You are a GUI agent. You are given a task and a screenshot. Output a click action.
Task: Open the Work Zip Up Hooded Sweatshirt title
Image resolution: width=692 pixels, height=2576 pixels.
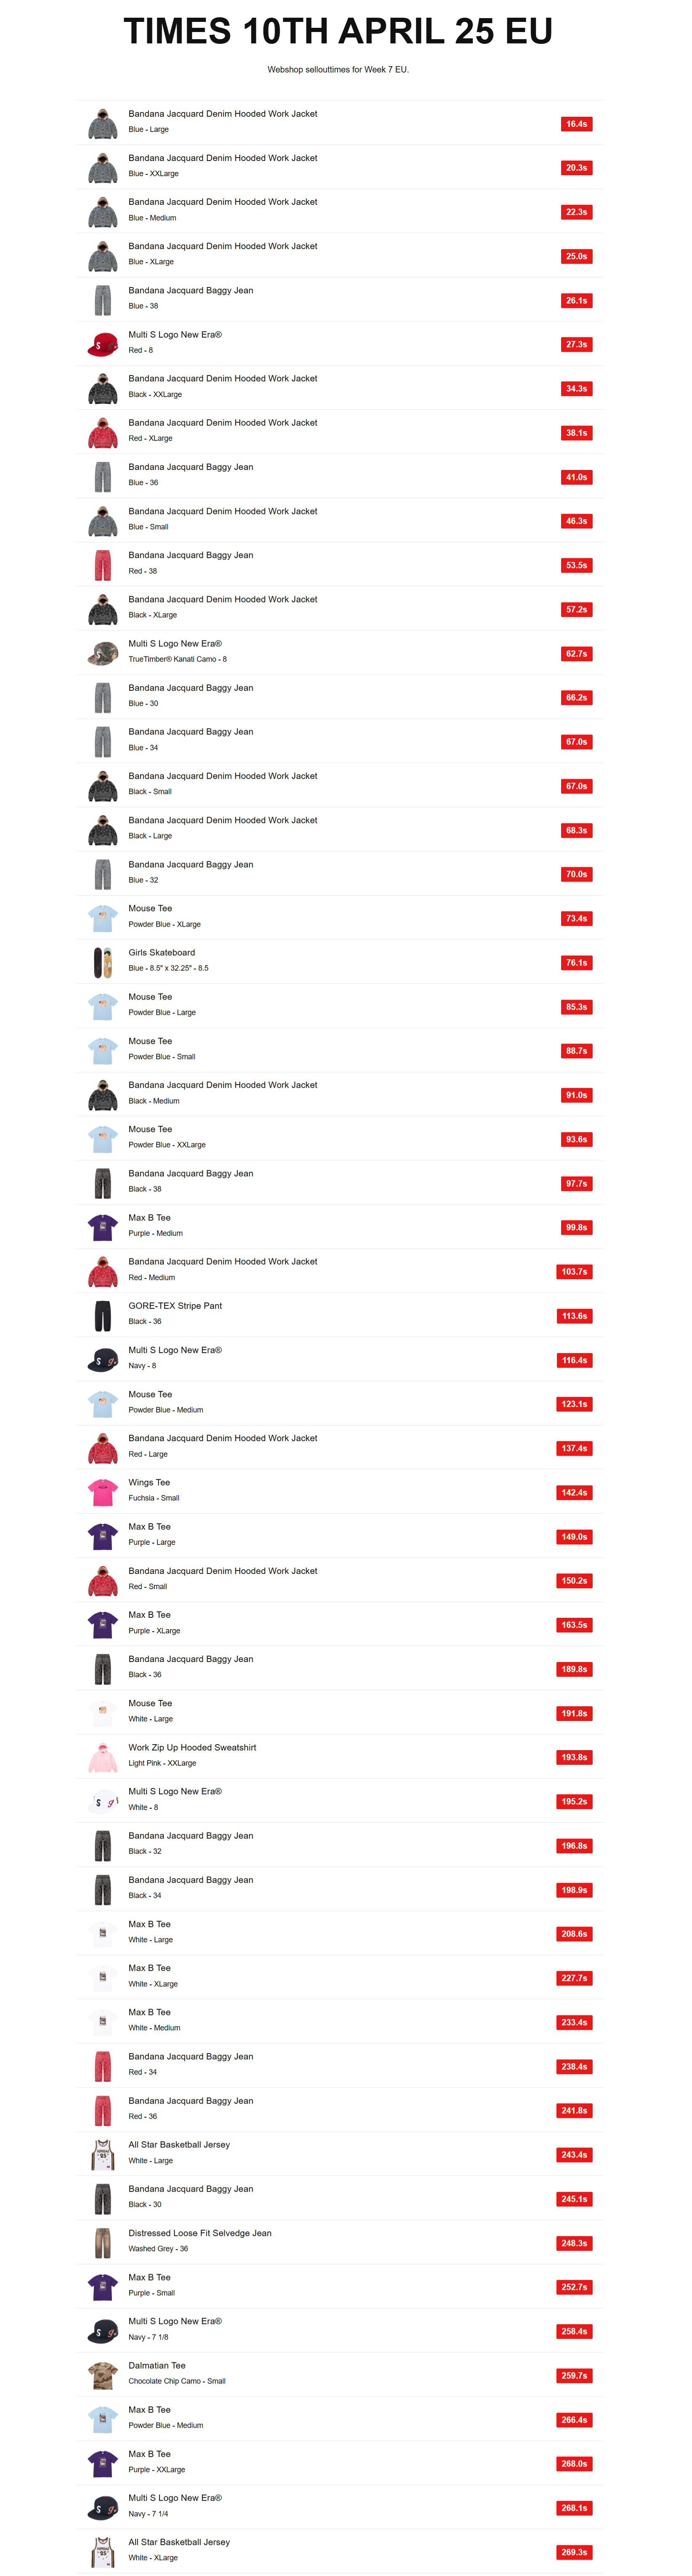[x=192, y=1747]
